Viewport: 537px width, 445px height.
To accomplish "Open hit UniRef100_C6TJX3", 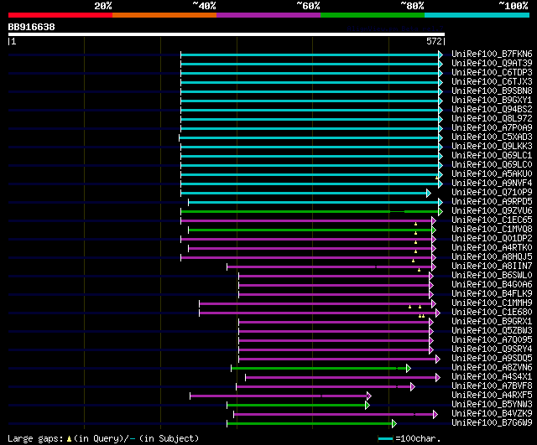I will click(x=492, y=82).
